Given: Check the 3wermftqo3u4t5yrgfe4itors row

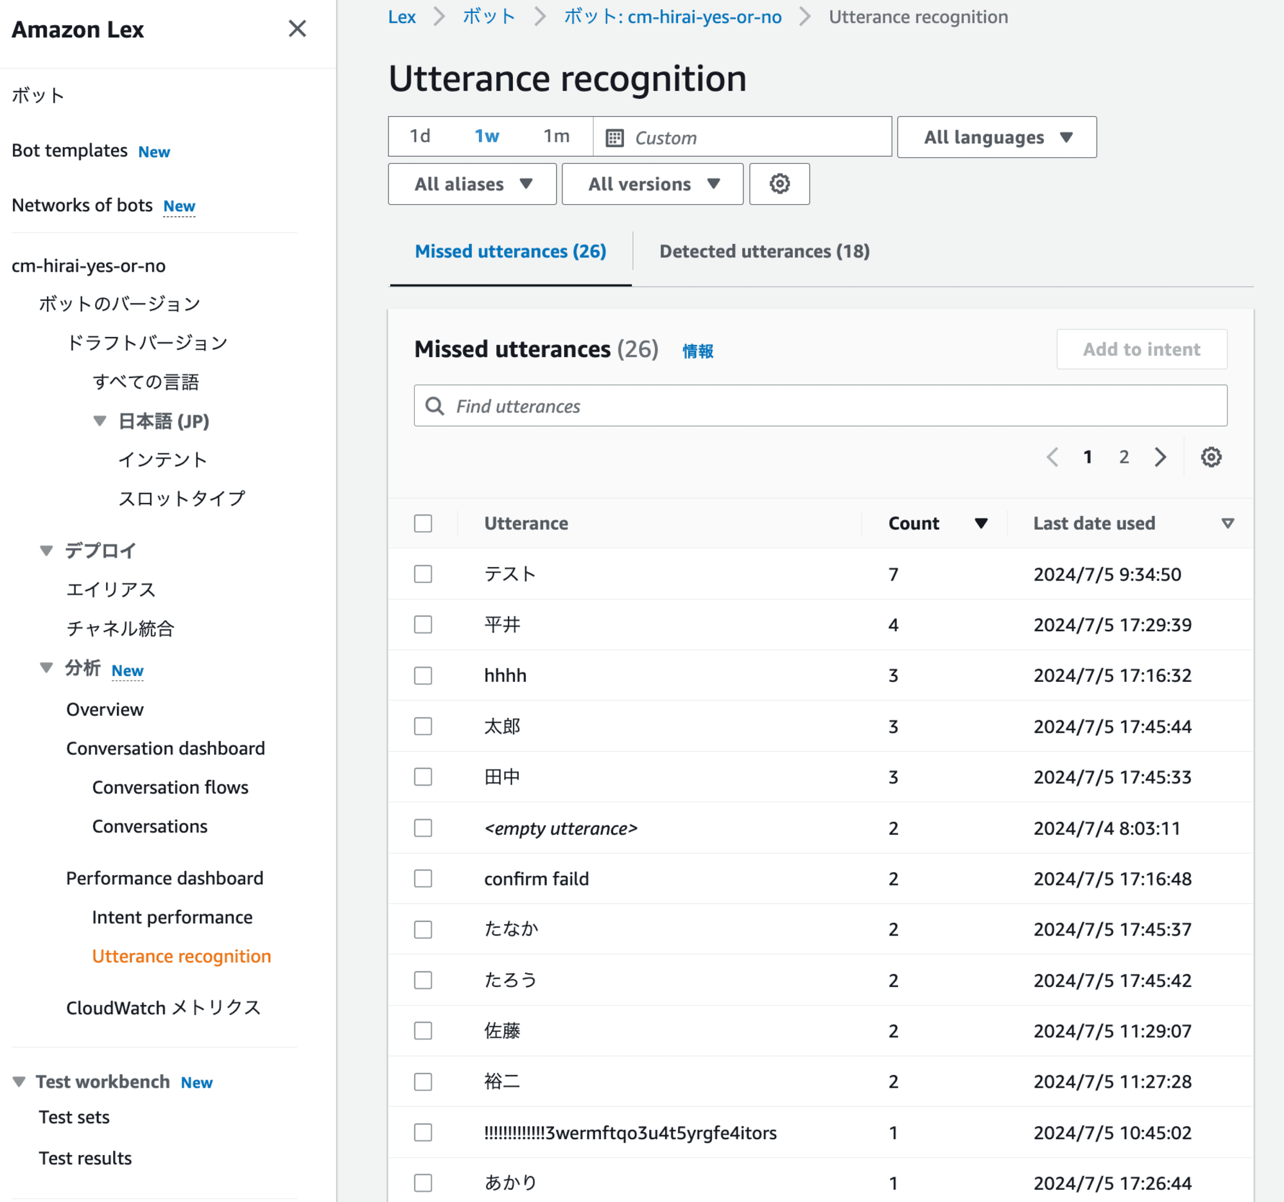Looking at the screenshot, I should coord(423,1132).
